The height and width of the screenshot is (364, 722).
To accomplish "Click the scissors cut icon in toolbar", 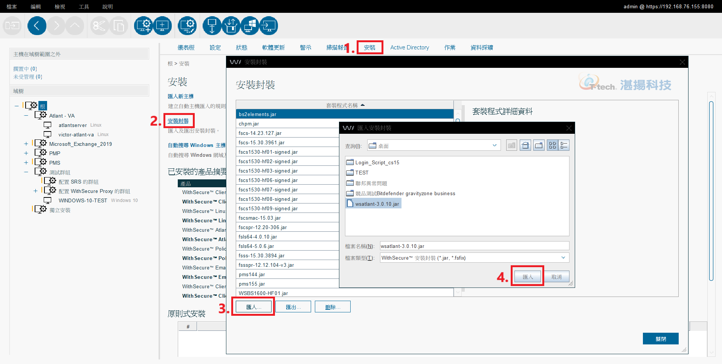I will 99,26.
